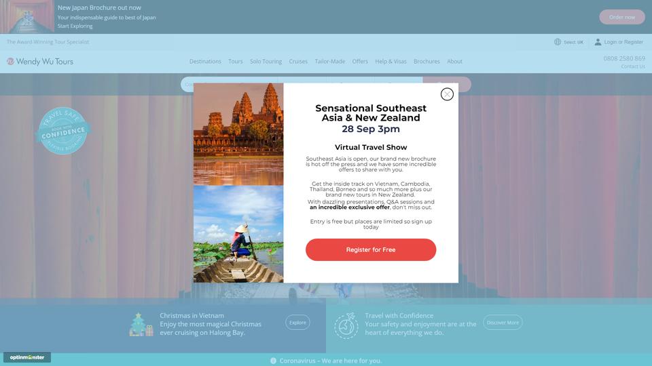Expand the Help & Visas menu
This screenshot has height=366, width=652.
click(x=391, y=62)
